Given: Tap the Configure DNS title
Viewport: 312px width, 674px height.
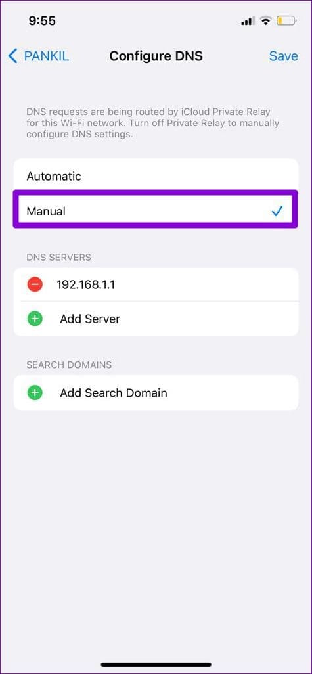Looking at the screenshot, I should 156,56.
